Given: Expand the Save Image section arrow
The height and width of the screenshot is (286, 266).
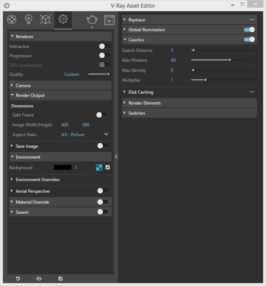Looking at the screenshot, I should (12, 146).
